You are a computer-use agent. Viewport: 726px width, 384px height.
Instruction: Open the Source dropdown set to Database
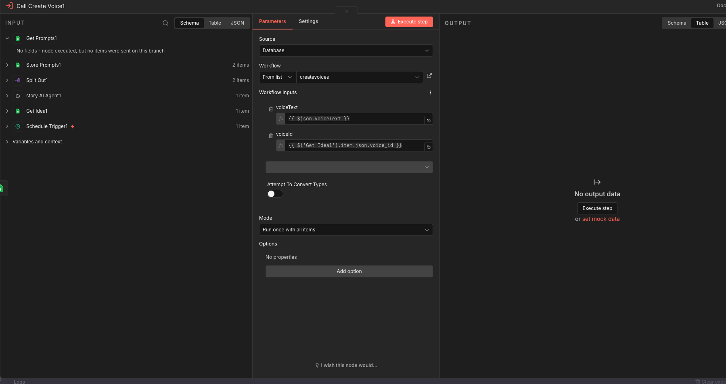pos(345,50)
